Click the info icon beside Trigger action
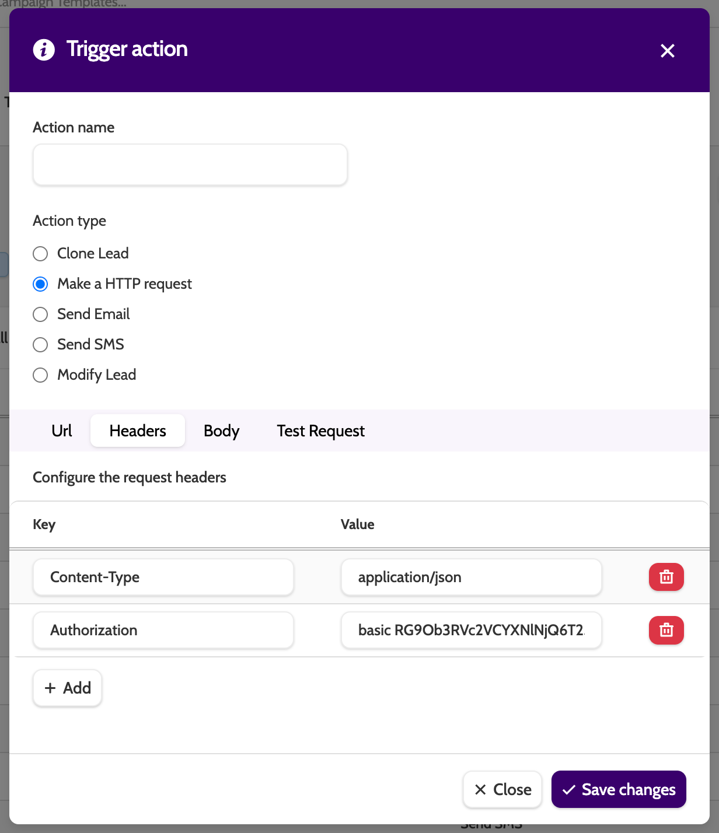Image resolution: width=719 pixels, height=833 pixels. (44, 50)
